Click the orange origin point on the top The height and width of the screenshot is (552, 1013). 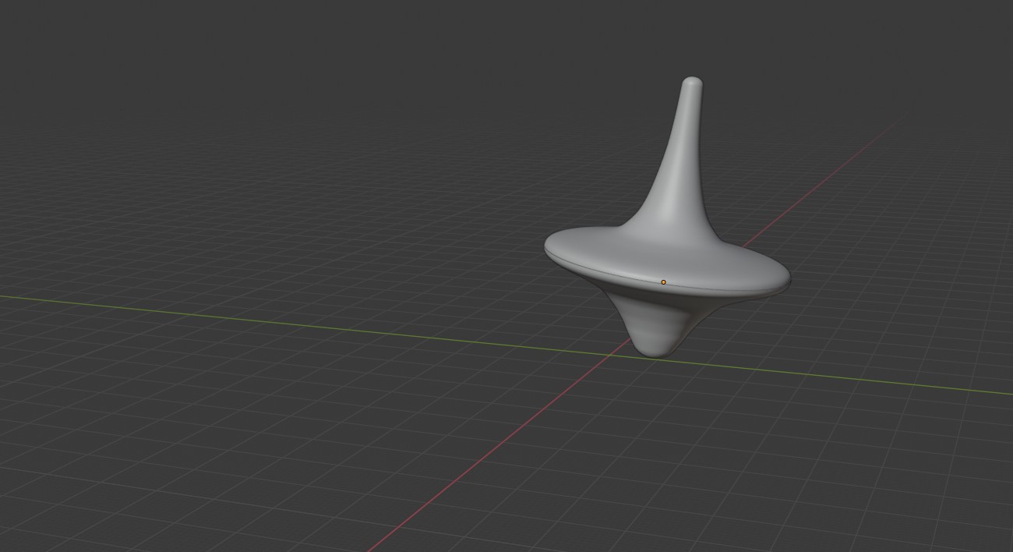click(664, 282)
